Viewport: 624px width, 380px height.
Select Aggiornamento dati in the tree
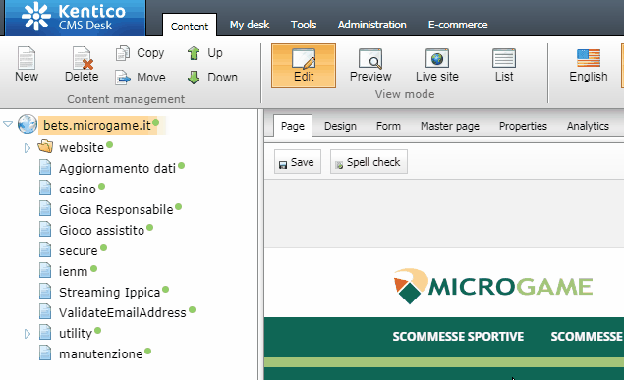click(117, 168)
